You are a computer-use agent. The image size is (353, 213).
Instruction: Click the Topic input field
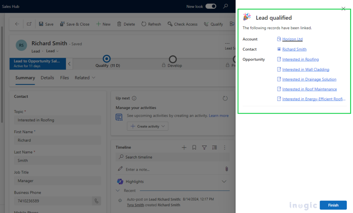(x=58, y=120)
